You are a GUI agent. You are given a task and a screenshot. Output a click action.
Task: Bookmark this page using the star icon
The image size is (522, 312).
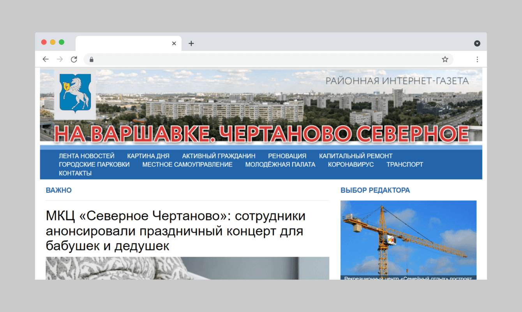coord(444,59)
